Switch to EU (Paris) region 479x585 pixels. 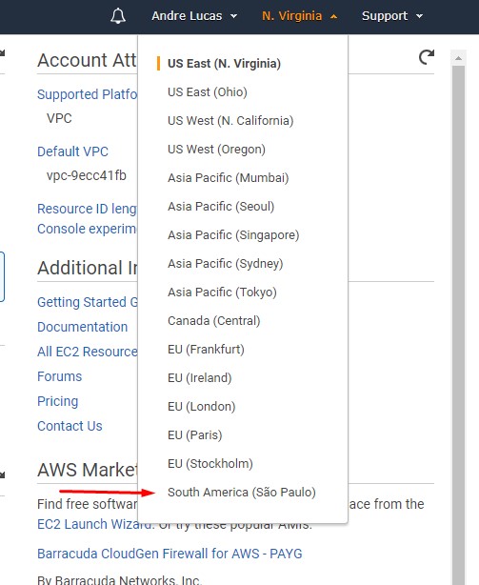tap(194, 435)
